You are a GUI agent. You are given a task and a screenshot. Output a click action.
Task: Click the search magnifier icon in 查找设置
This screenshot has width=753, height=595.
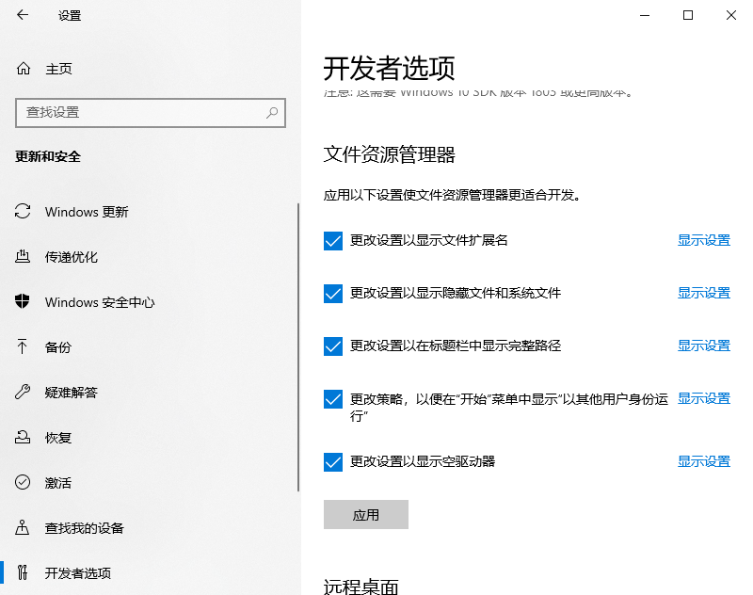point(272,113)
